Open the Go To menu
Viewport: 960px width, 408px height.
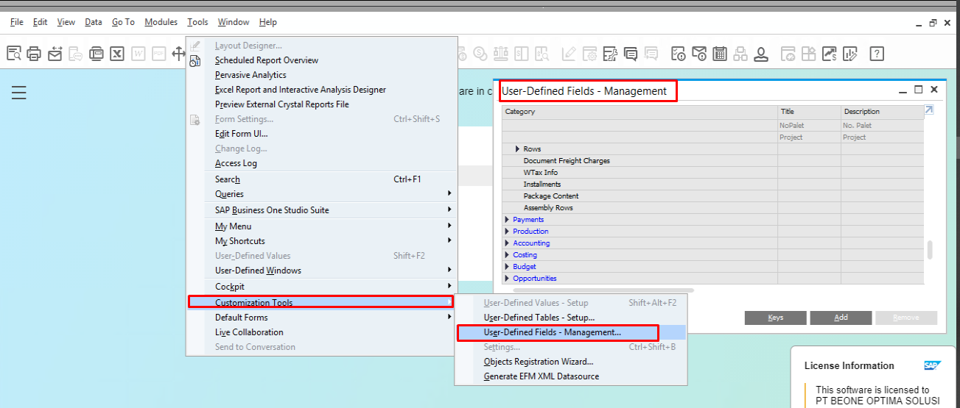pos(123,22)
